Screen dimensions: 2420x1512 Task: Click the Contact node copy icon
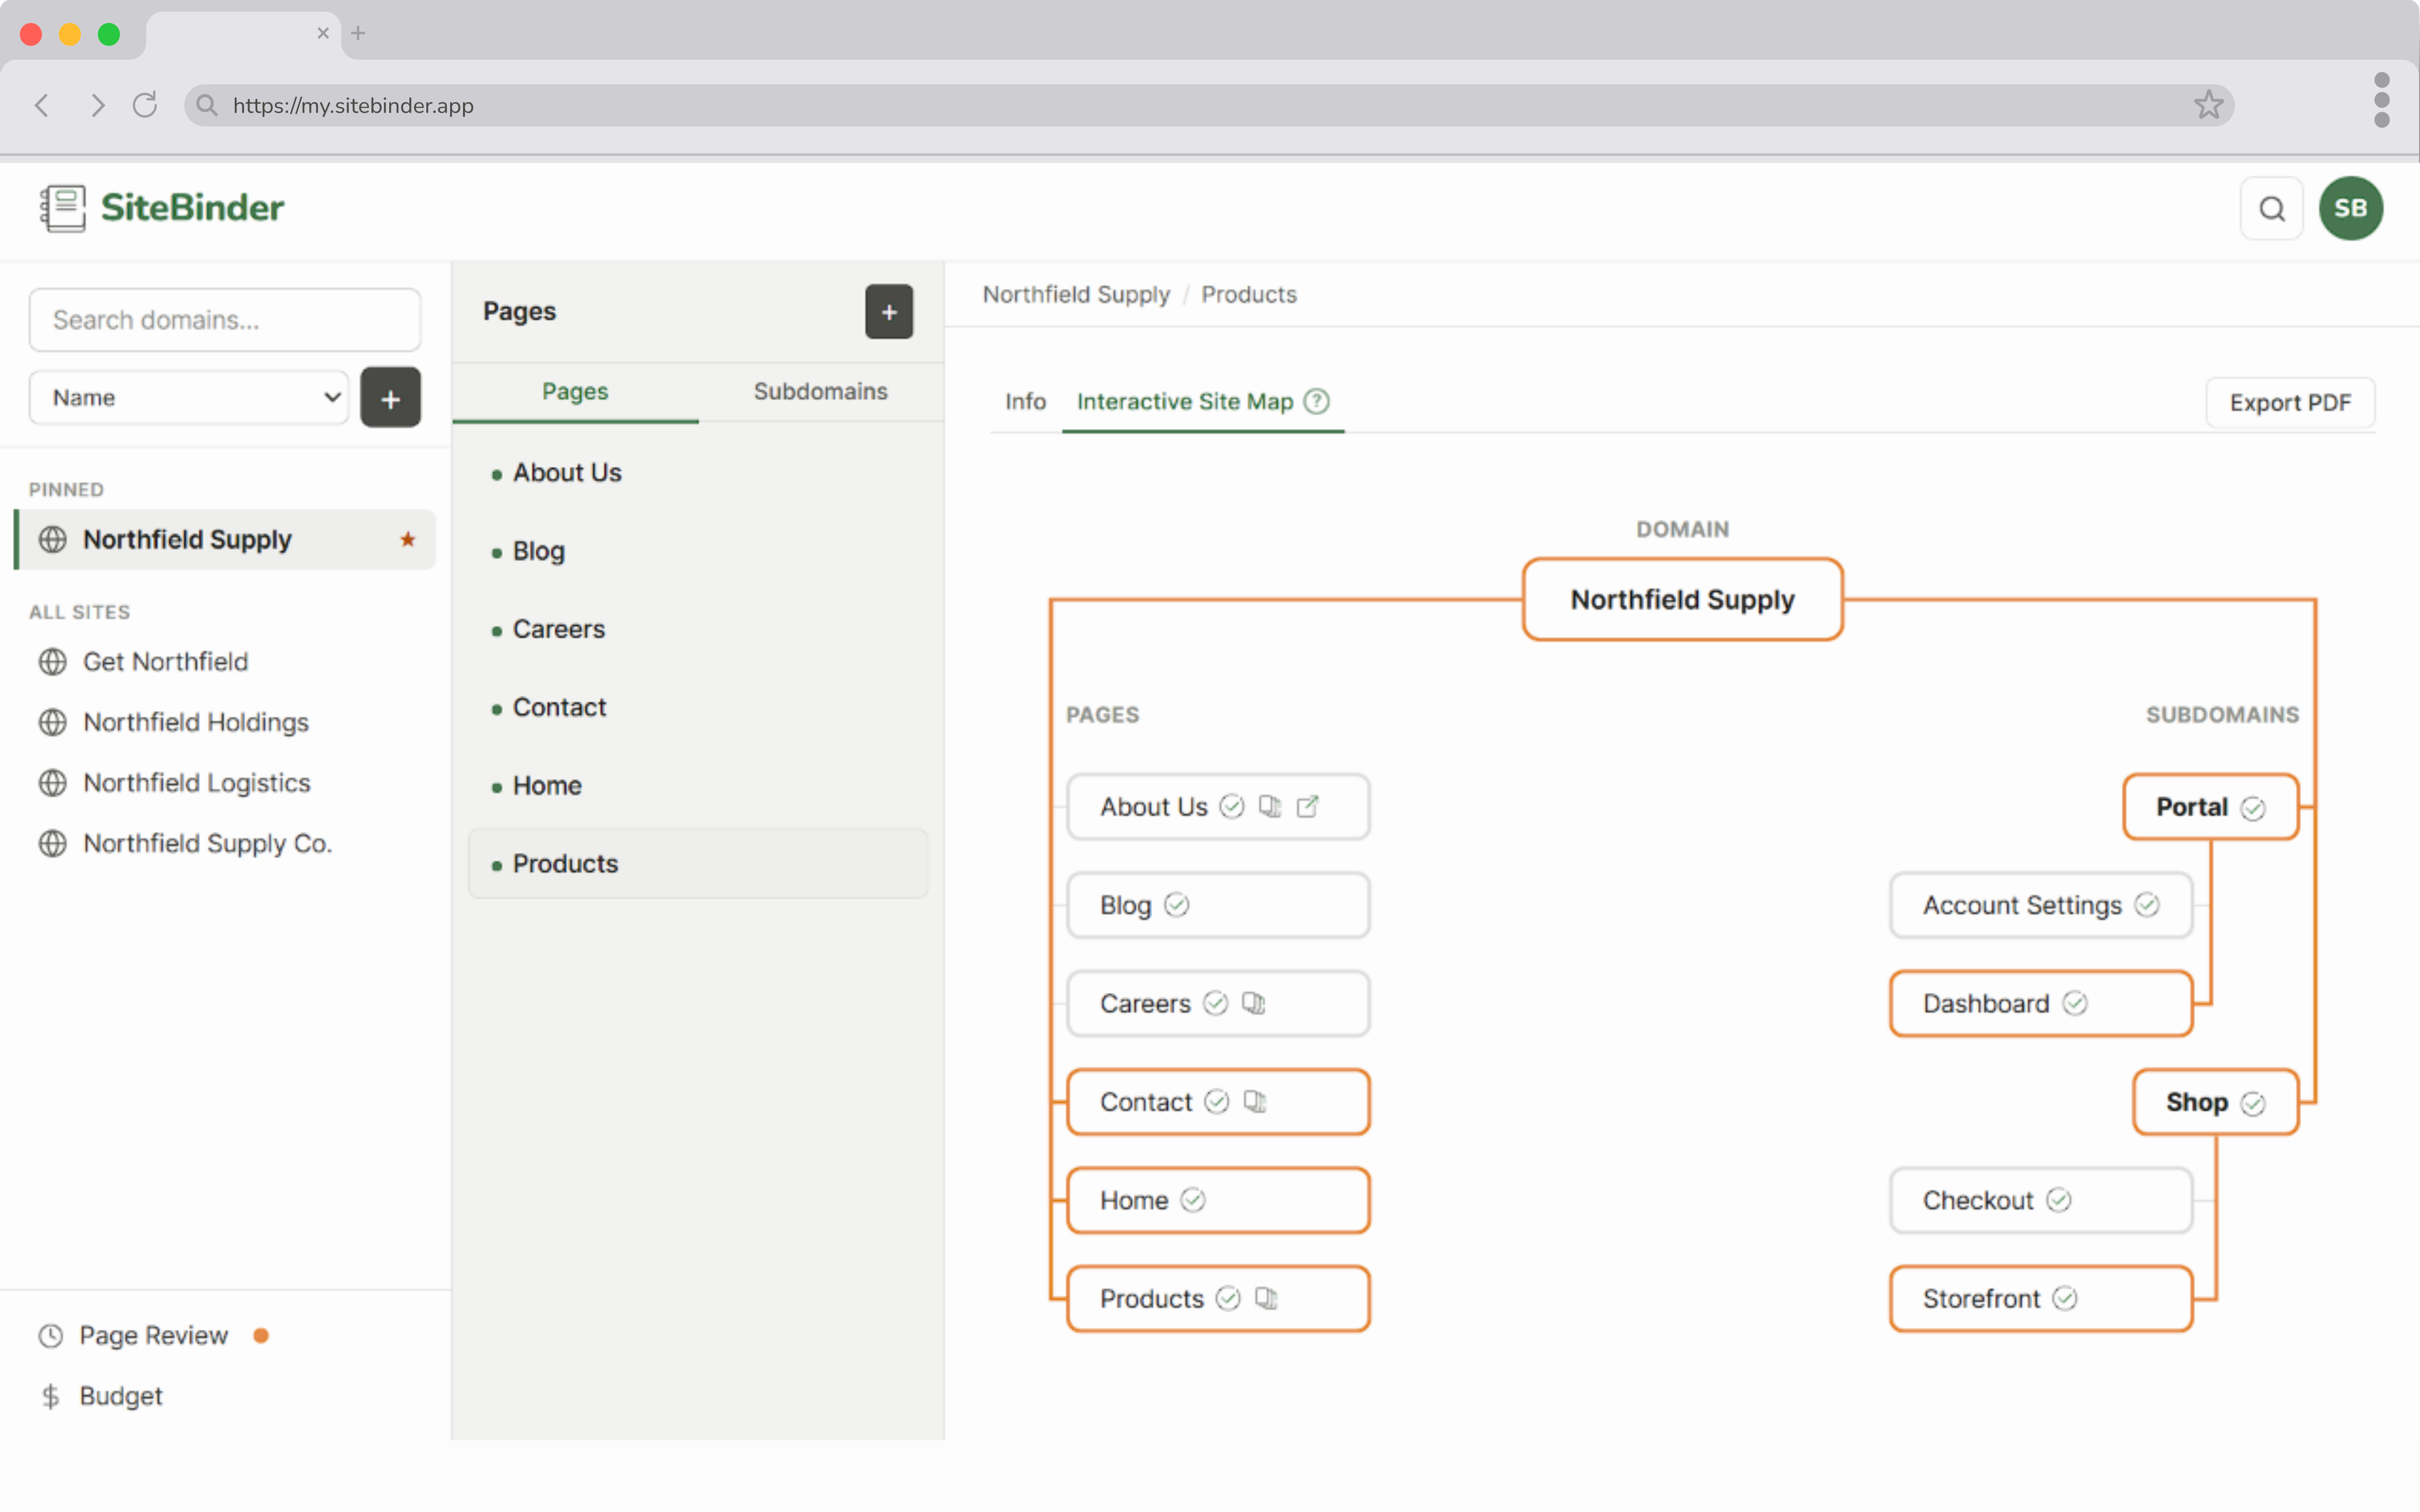pos(1255,1101)
